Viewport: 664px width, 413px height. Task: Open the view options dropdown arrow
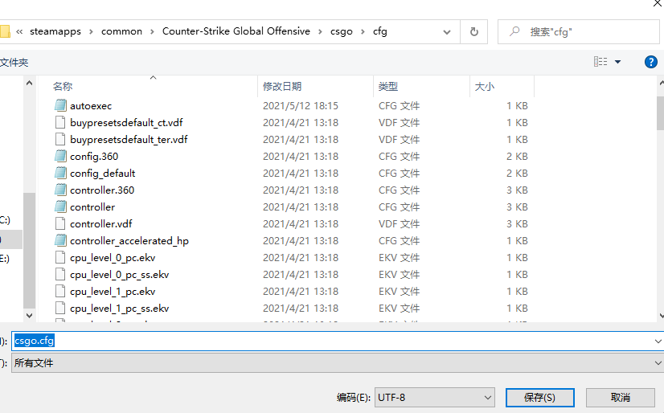tap(618, 62)
